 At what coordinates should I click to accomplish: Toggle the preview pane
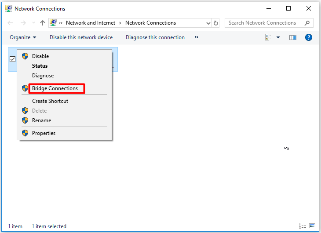click(293, 37)
